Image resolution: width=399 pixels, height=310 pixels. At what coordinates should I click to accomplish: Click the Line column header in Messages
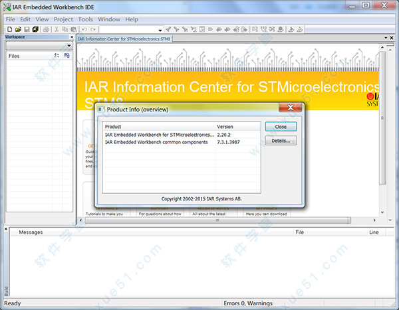(x=376, y=232)
